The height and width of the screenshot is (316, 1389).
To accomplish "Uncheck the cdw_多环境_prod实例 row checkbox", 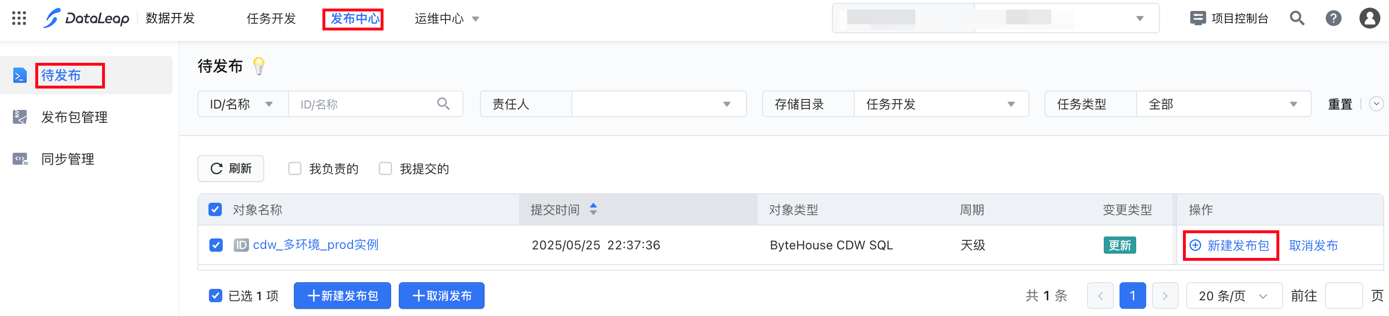I will pyautogui.click(x=216, y=246).
